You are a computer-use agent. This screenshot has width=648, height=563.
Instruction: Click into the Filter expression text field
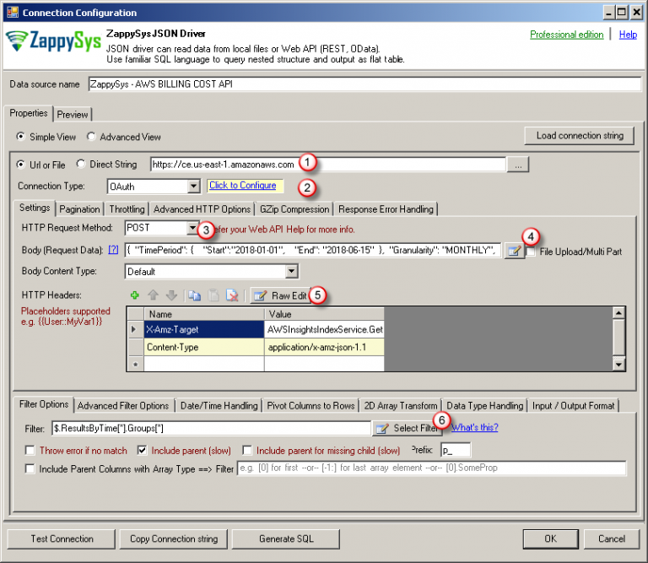[x=211, y=428]
